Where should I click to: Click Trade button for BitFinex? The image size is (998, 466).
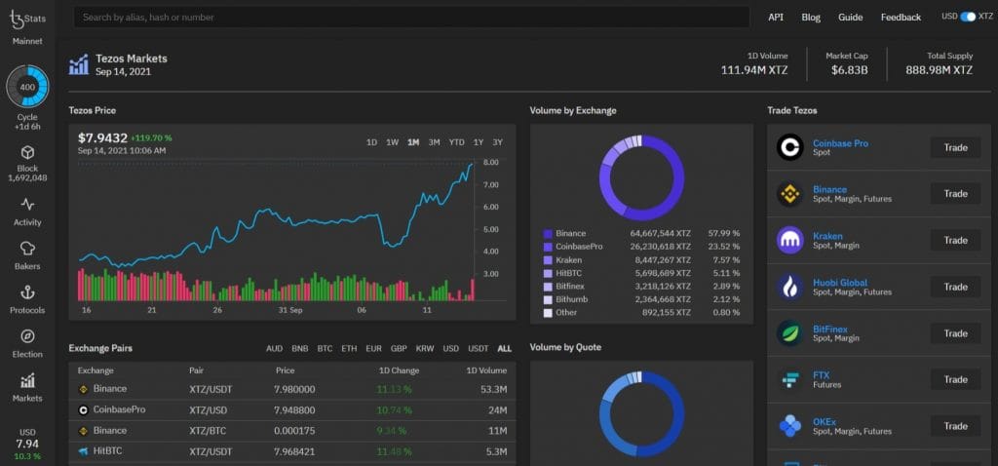coord(955,333)
